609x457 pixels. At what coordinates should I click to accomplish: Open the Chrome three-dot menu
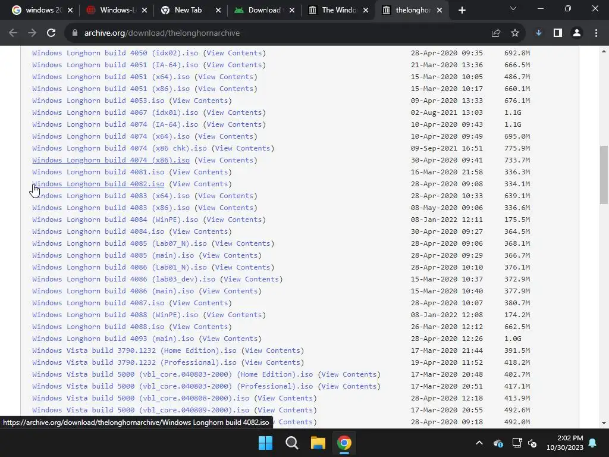(x=596, y=33)
